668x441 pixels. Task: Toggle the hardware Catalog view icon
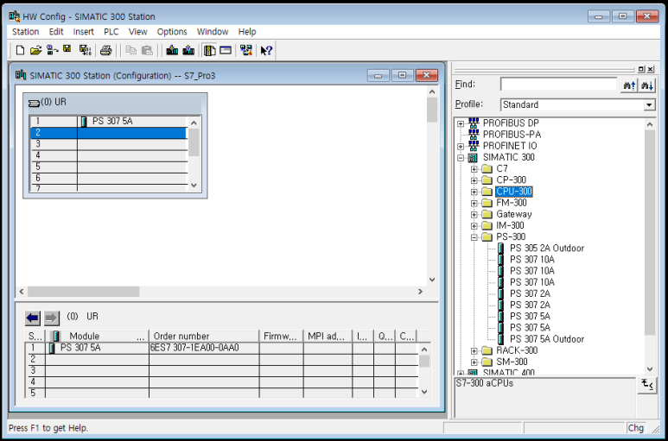[209, 50]
